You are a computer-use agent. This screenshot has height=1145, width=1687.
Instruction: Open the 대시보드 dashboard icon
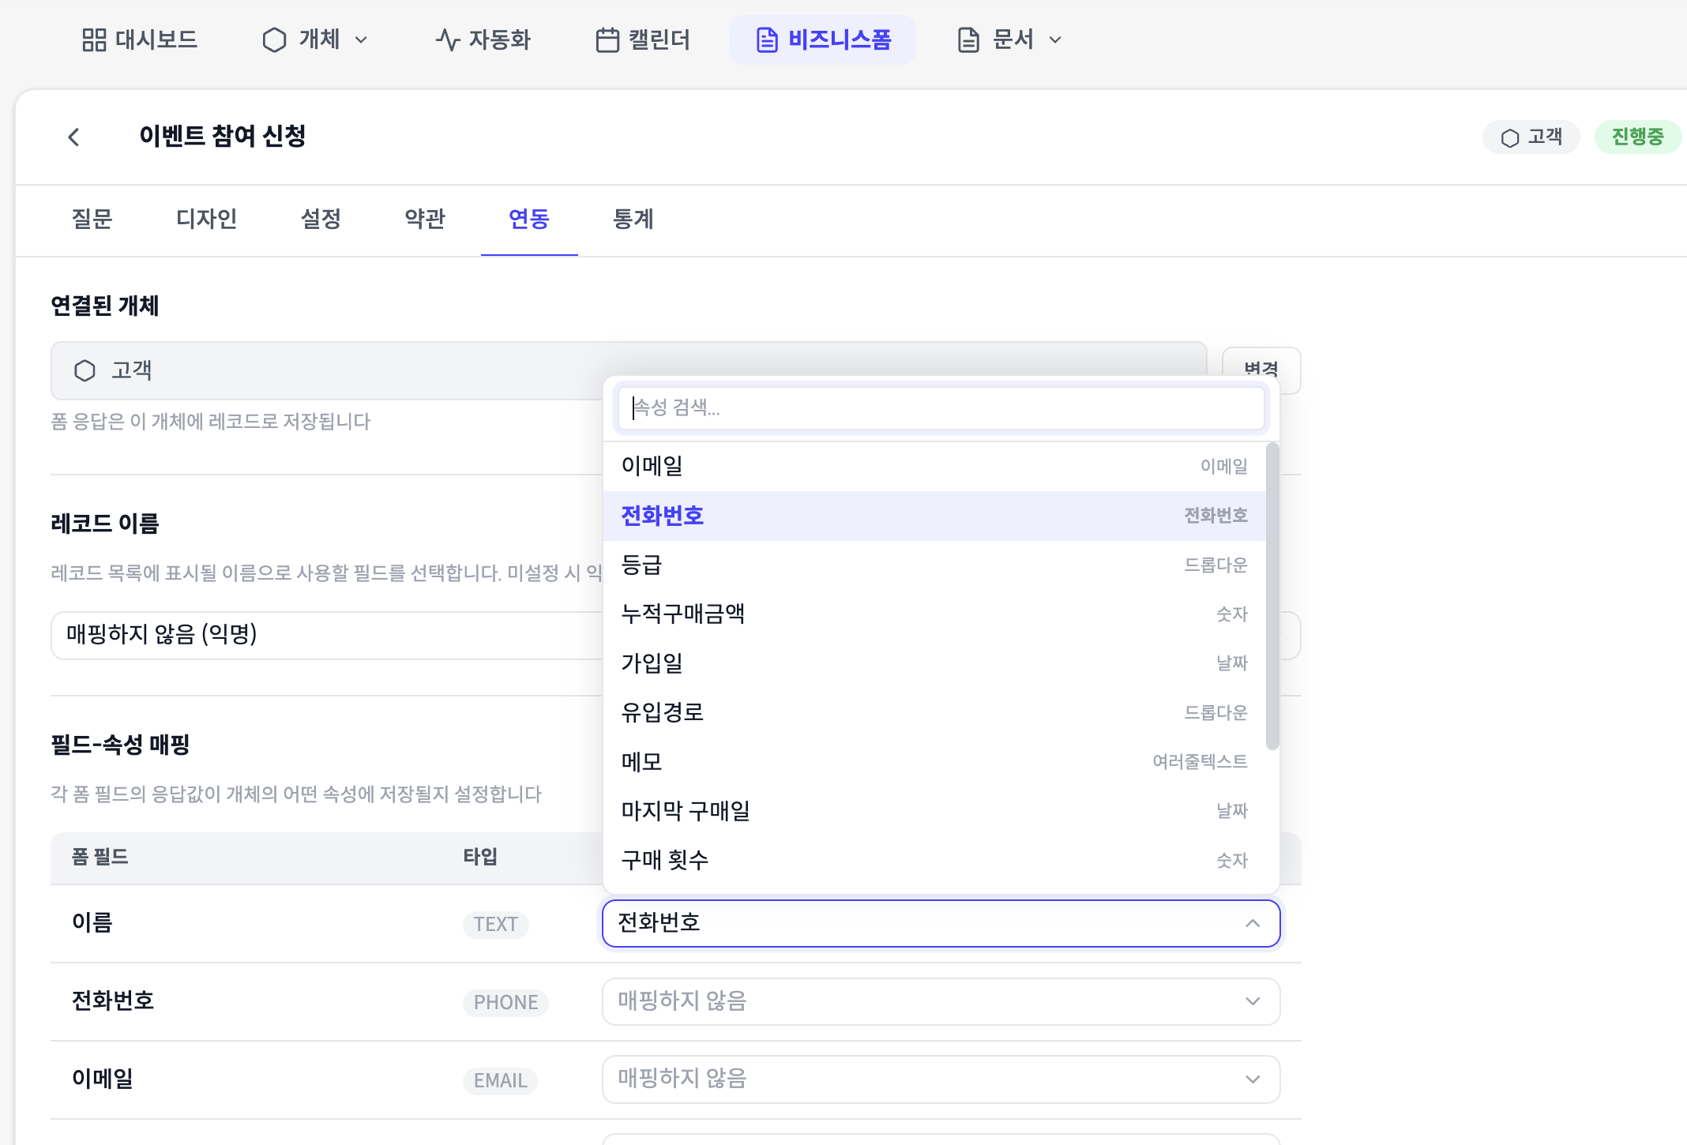[x=94, y=39]
